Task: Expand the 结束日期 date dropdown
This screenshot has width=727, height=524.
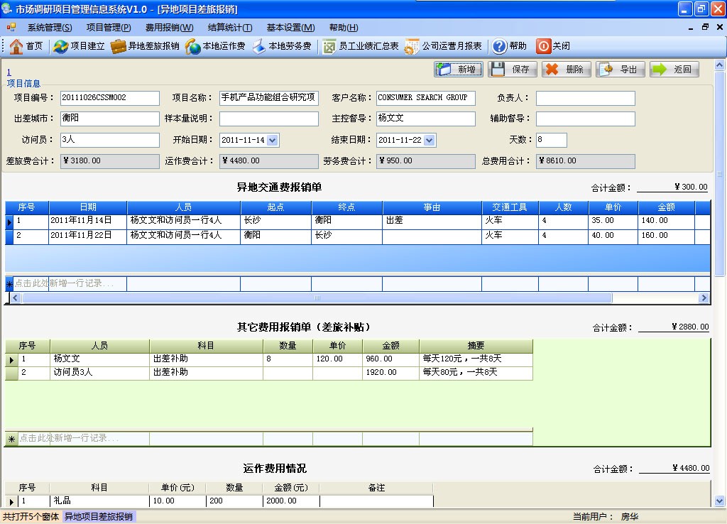Action: click(430, 141)
